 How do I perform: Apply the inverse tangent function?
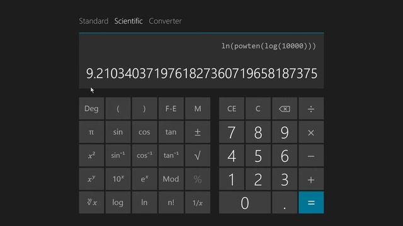point(171,156)
